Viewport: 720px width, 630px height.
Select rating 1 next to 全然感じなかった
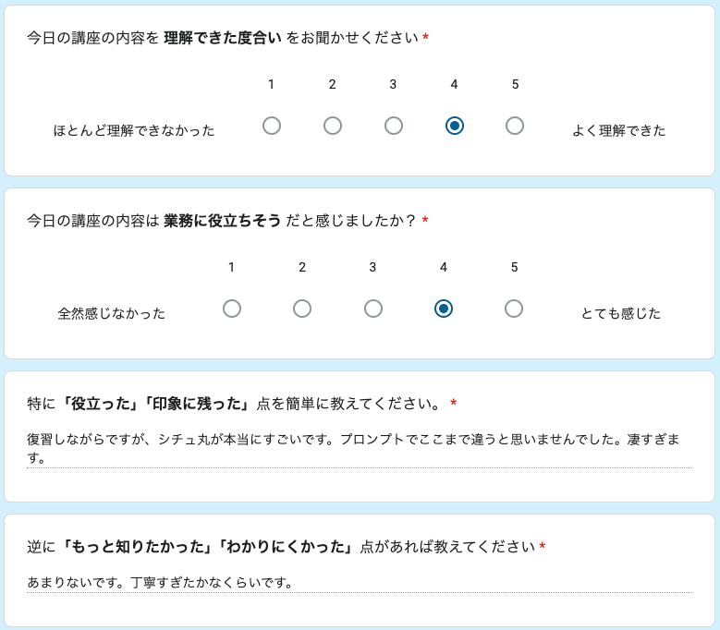pyautogui.click(x=232, y=309)
